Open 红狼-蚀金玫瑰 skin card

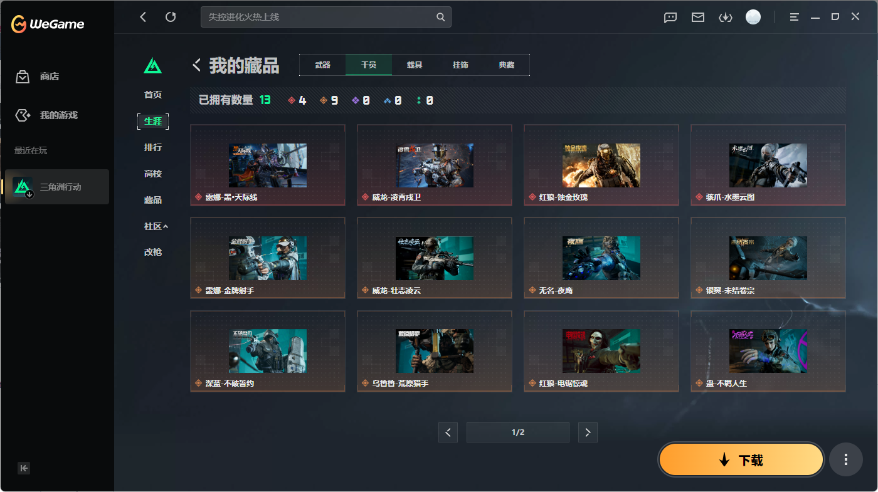click(601, 165)
